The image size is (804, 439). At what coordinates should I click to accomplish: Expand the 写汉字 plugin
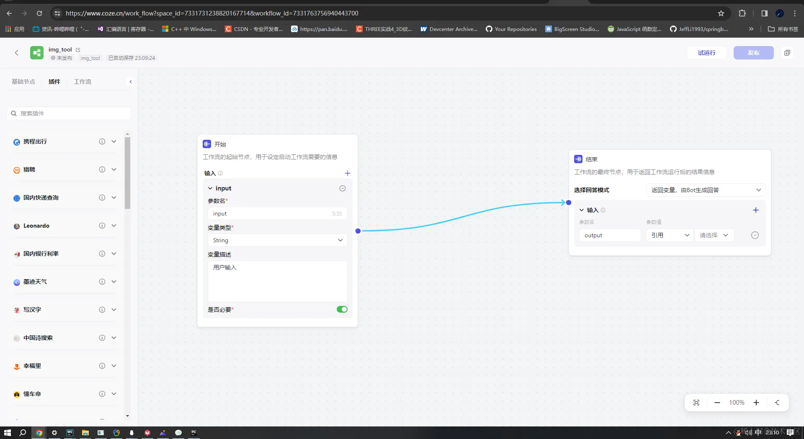click(x=114, y=310)
